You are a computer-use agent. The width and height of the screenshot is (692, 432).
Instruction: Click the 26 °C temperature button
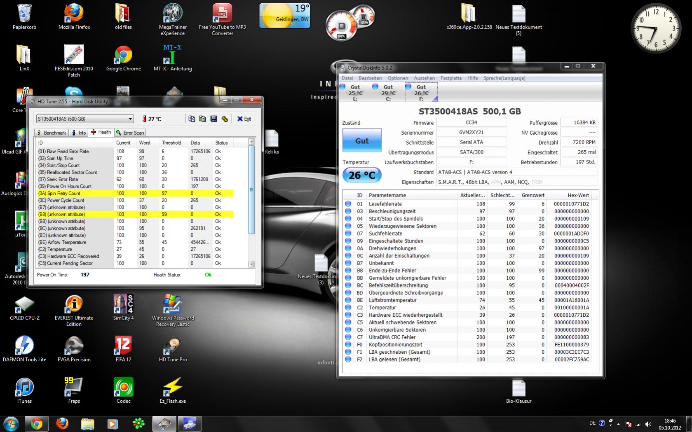pos(362,175)
